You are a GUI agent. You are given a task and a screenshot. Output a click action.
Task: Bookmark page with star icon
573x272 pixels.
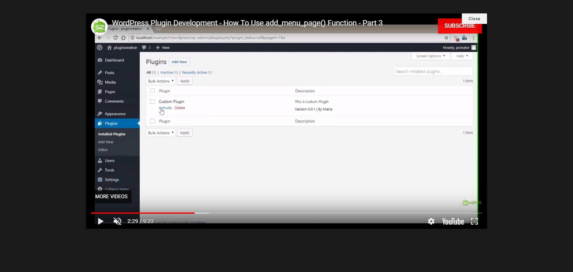(445, 38)
